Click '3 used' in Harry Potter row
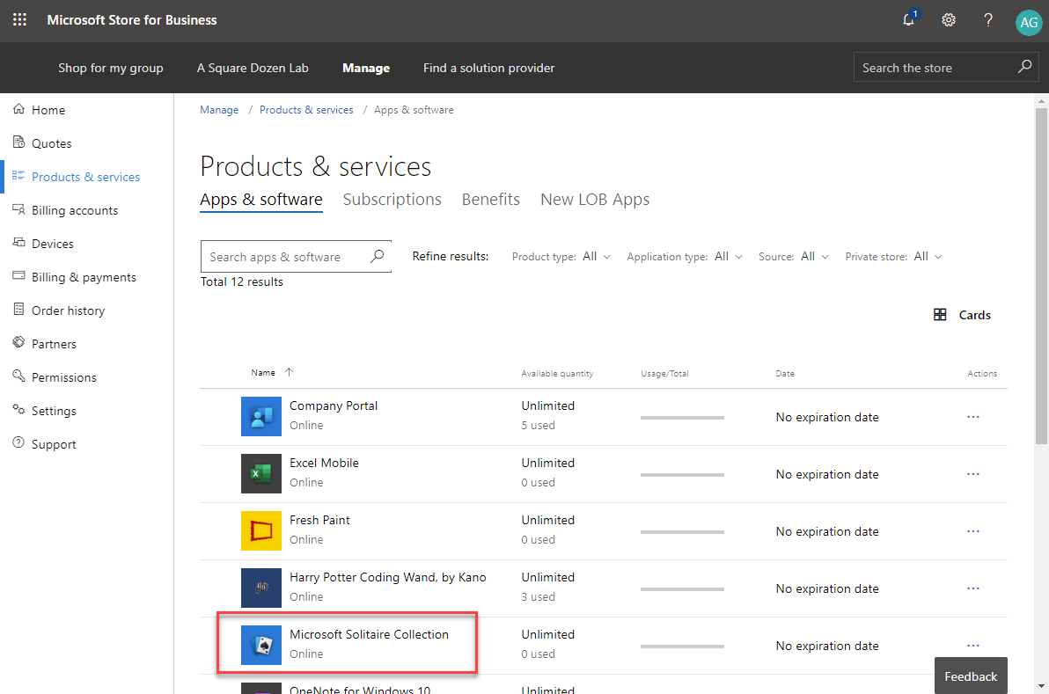 [538, 596]
